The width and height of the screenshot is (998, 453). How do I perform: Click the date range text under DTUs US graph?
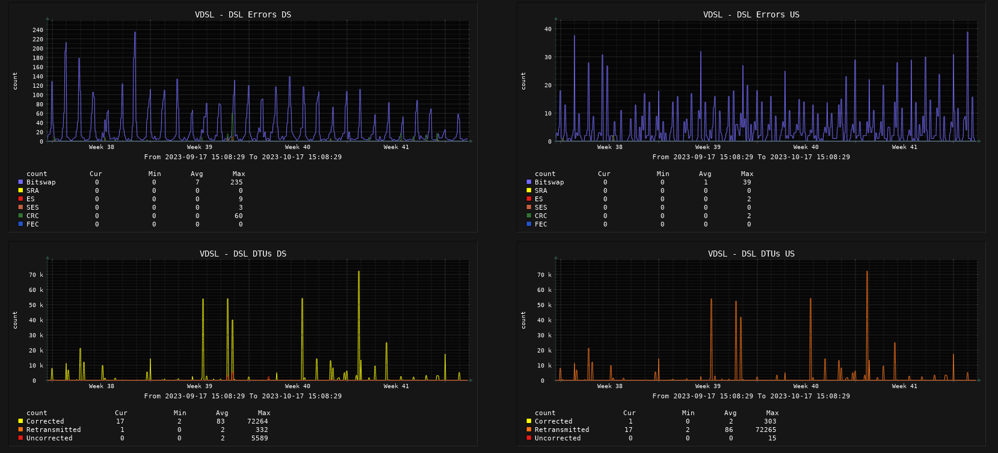751,396
